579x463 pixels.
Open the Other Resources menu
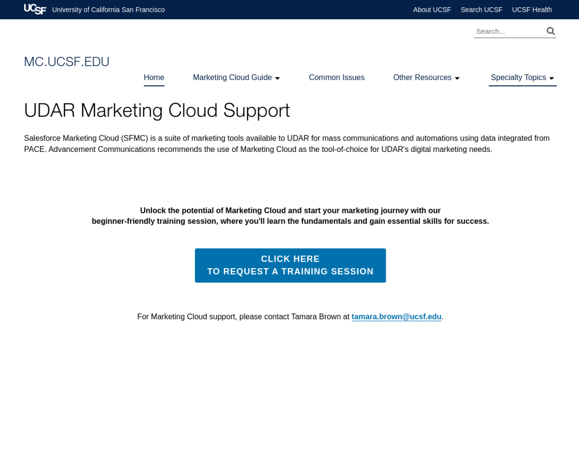pos(422,77)
